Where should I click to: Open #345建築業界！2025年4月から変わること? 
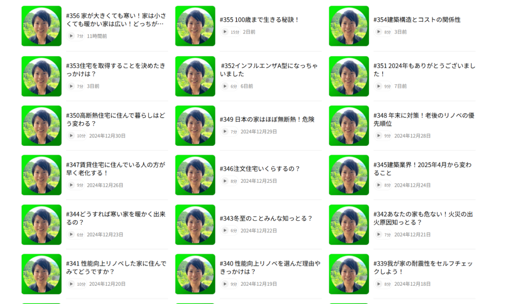coord(422,169)
